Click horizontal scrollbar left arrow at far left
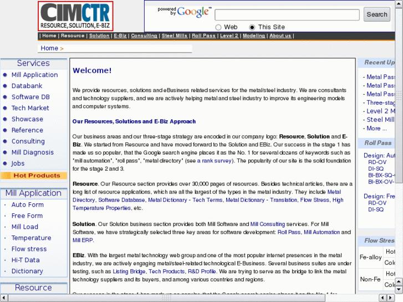Image resolution: width=403 pixels, height=302 pixels. tap(4, 298)
